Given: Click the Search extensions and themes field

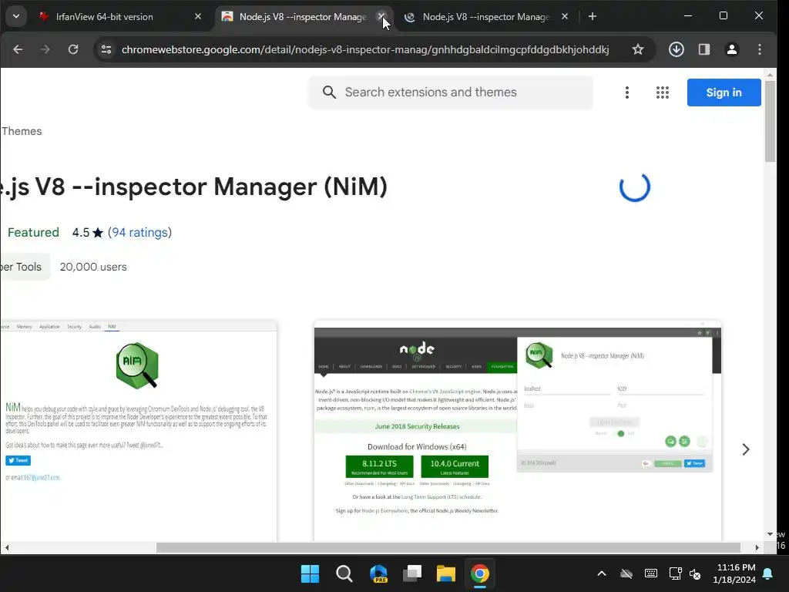Looking at the screenshot, I should [x=451, y=92].
